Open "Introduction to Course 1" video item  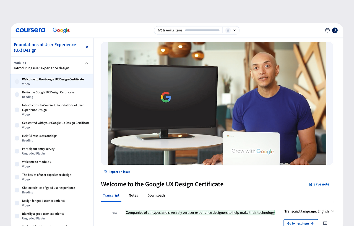pos(52,110)
